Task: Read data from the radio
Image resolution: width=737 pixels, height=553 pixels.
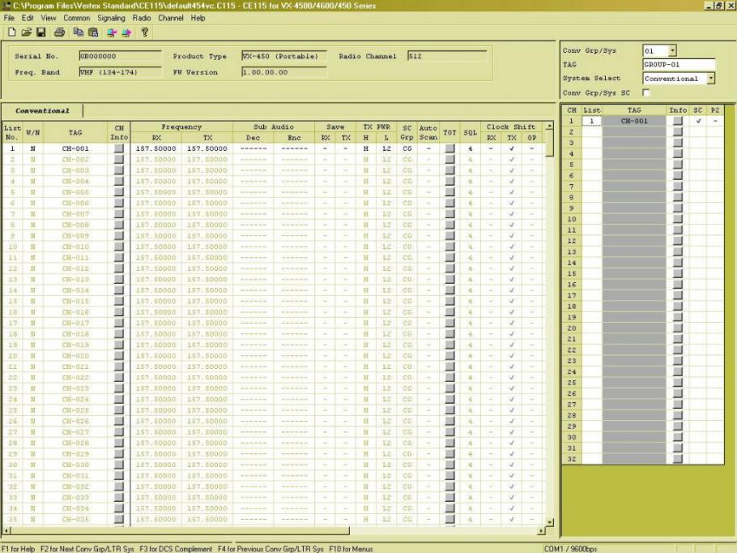Action: coord(113,32)
